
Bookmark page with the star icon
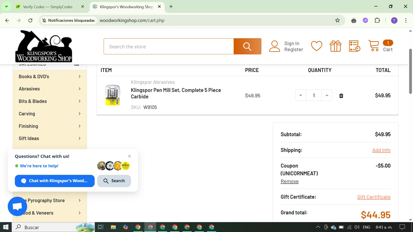[337, 20]
